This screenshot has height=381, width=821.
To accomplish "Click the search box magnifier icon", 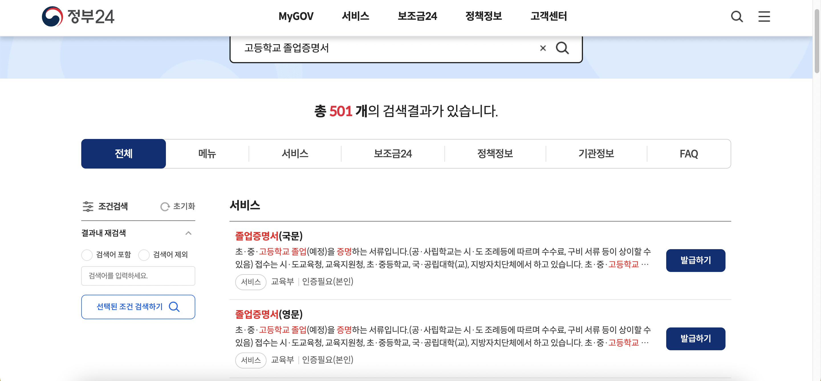I will [562, 48].
